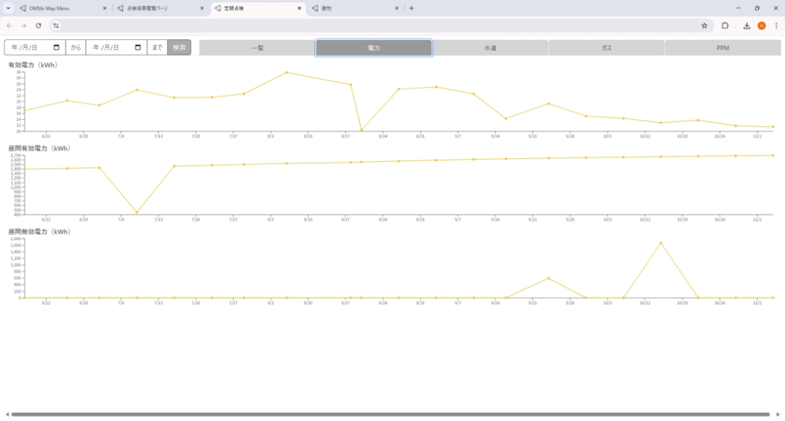Switch to OMSbi Map Menu browser tab
Screen dimensions: 785x421
coord(58,8)
